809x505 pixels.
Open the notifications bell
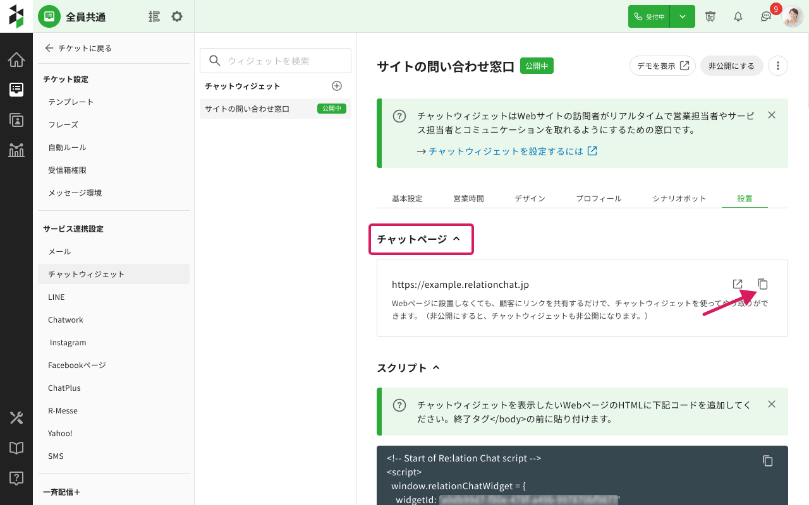click(x=738, y=17)
